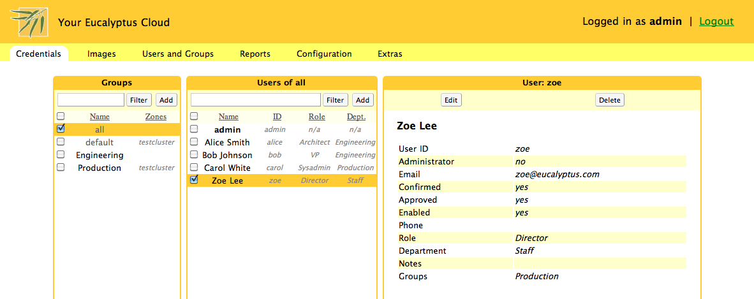Viewport: 754px width, 299px height.
Task: Select Carol White in users list
Action: click(x=228, y=168)
